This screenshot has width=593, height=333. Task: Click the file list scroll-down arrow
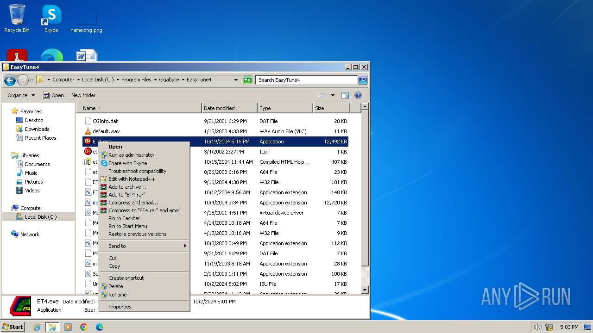[365, 290]
